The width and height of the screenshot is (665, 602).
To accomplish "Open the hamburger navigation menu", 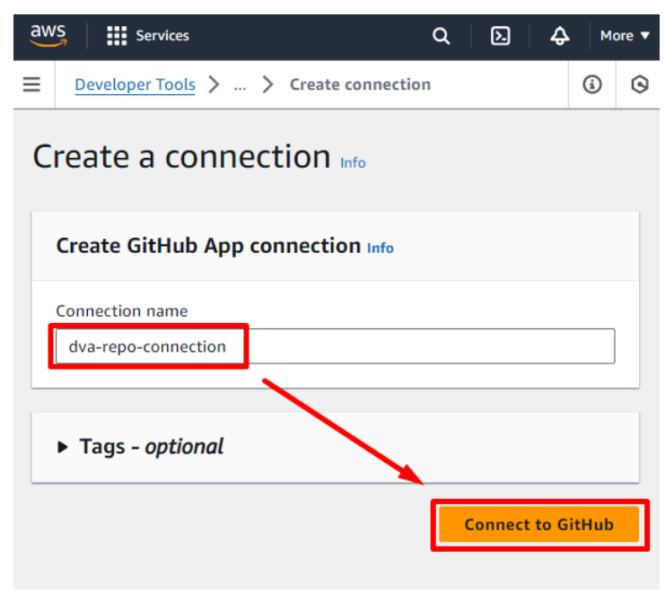I will pyautogui.click(x=31, y=84).
